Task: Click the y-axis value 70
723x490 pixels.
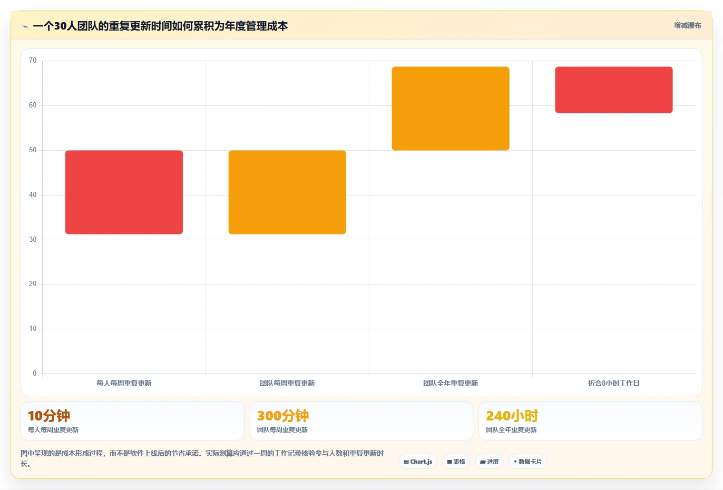Action: [x=33, y=61]
